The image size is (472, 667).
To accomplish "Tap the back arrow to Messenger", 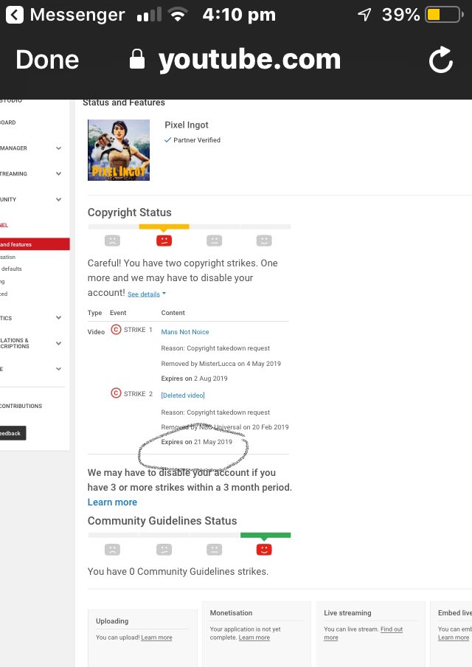I will pyautogui.click(x=15, y=15).
